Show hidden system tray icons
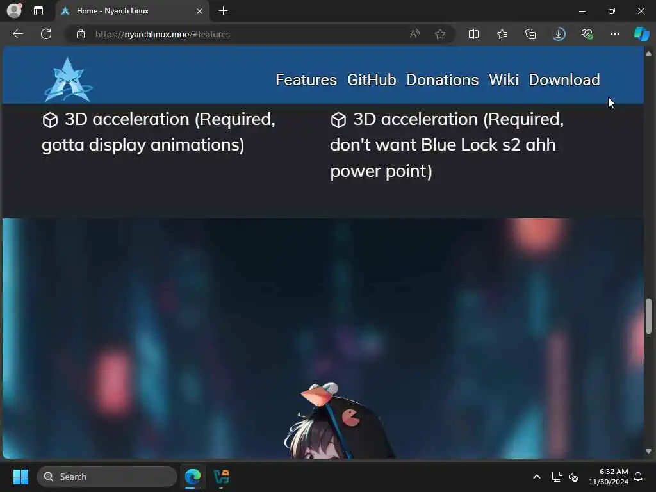 coord(537,477)
